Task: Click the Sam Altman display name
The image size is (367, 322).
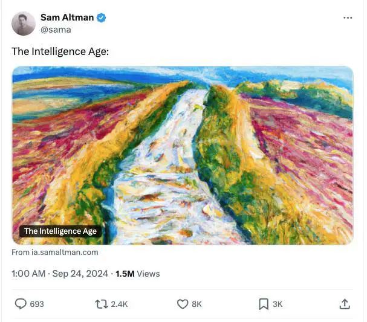Action: [67, 18]
